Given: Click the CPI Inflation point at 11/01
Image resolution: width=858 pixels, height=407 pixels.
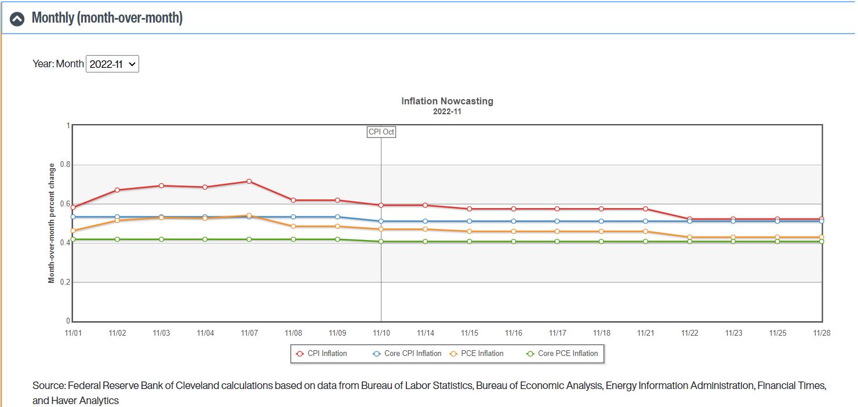Looking at the screenshot, I should click(x=73, y=208).
